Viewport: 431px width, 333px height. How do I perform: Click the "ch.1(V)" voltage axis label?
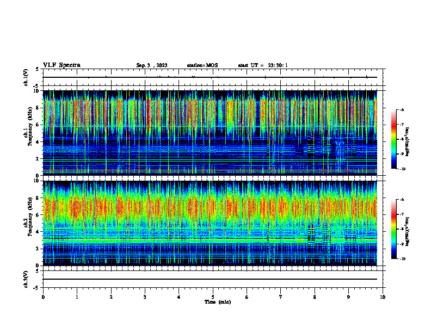click(26, 77)
